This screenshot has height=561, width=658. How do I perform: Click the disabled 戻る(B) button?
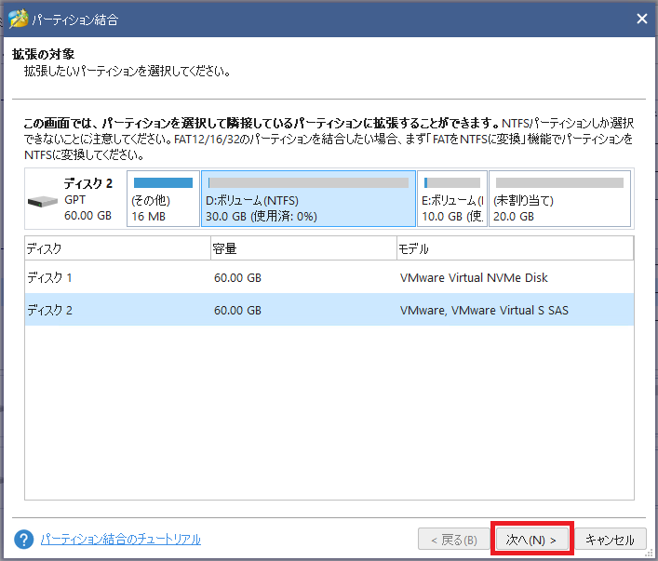[453, 540]
